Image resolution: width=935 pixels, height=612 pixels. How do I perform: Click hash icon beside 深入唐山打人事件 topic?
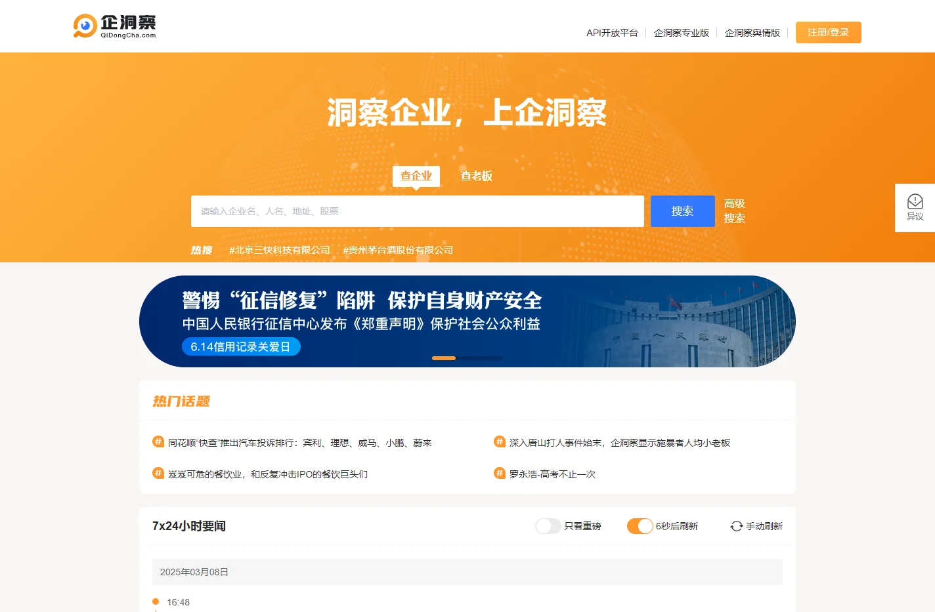pos(500,441)
